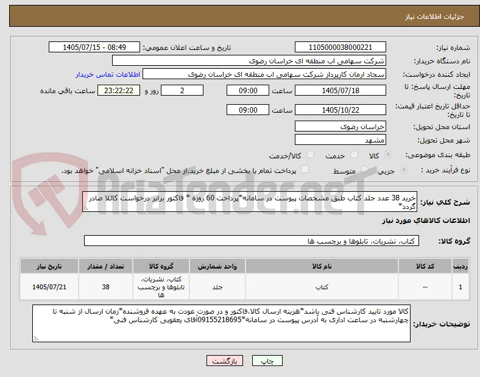Click the response deadline date 1405/07/18
The image size is (480, 377).
click(x=341, y=91)
